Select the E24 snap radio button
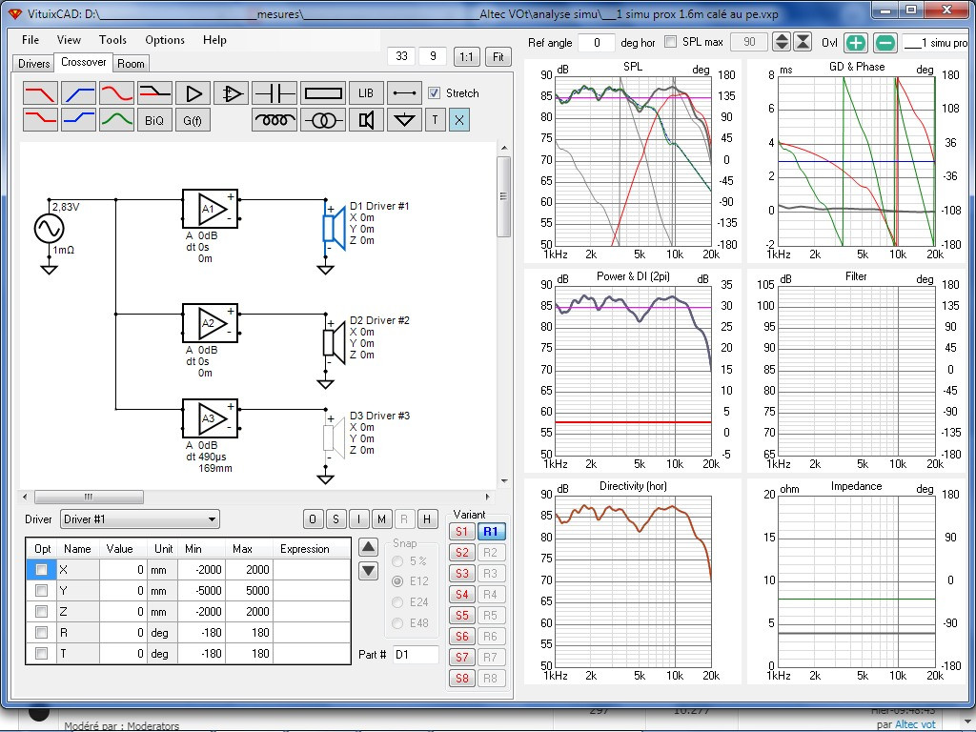976x732 pixels. [x=397, y=602]
